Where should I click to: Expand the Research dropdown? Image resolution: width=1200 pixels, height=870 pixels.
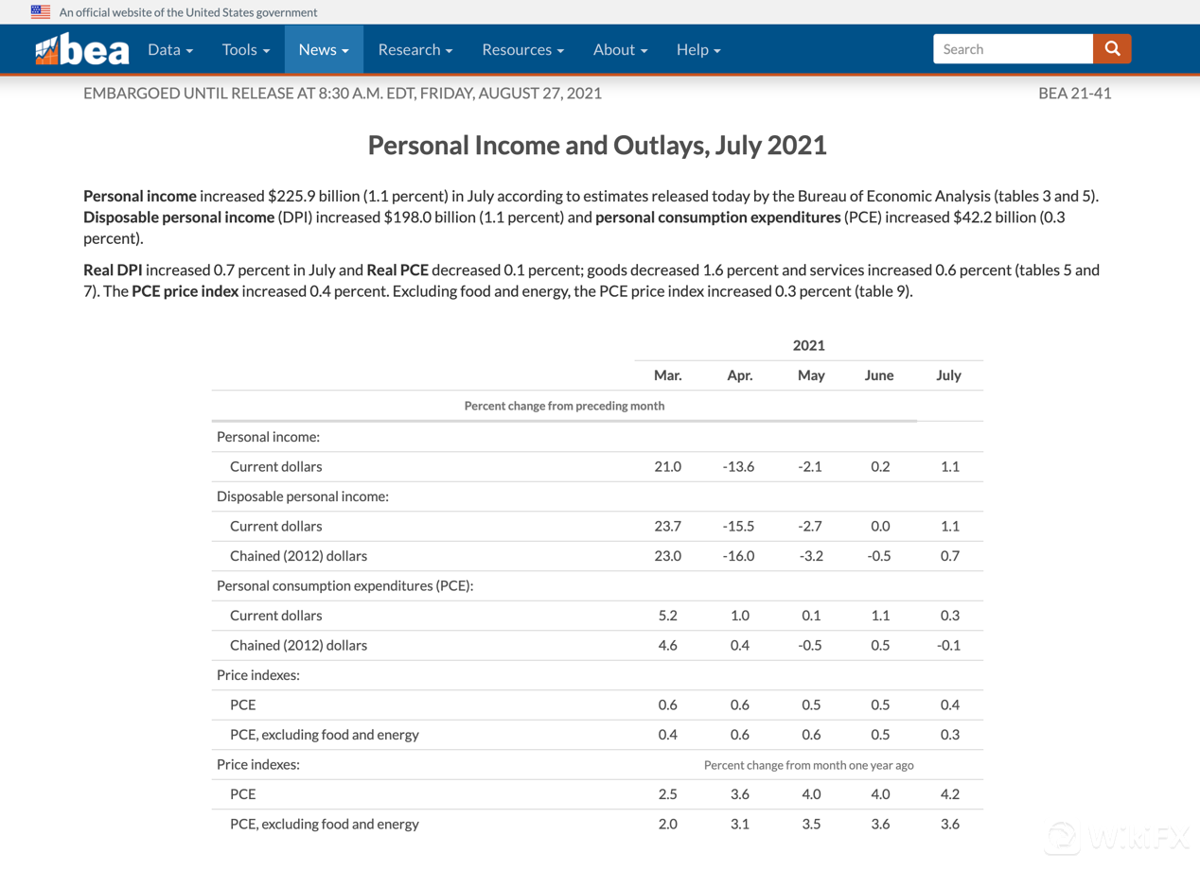point(415,50)
